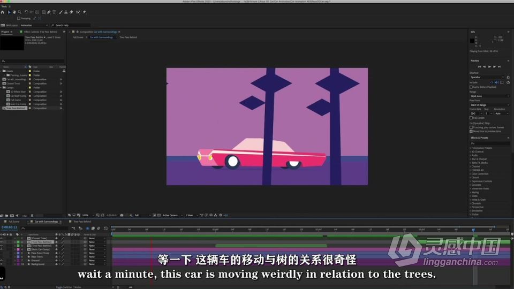Switch to the Project panel tab
This screenshot has height=289, width=514.
[5, 32]
